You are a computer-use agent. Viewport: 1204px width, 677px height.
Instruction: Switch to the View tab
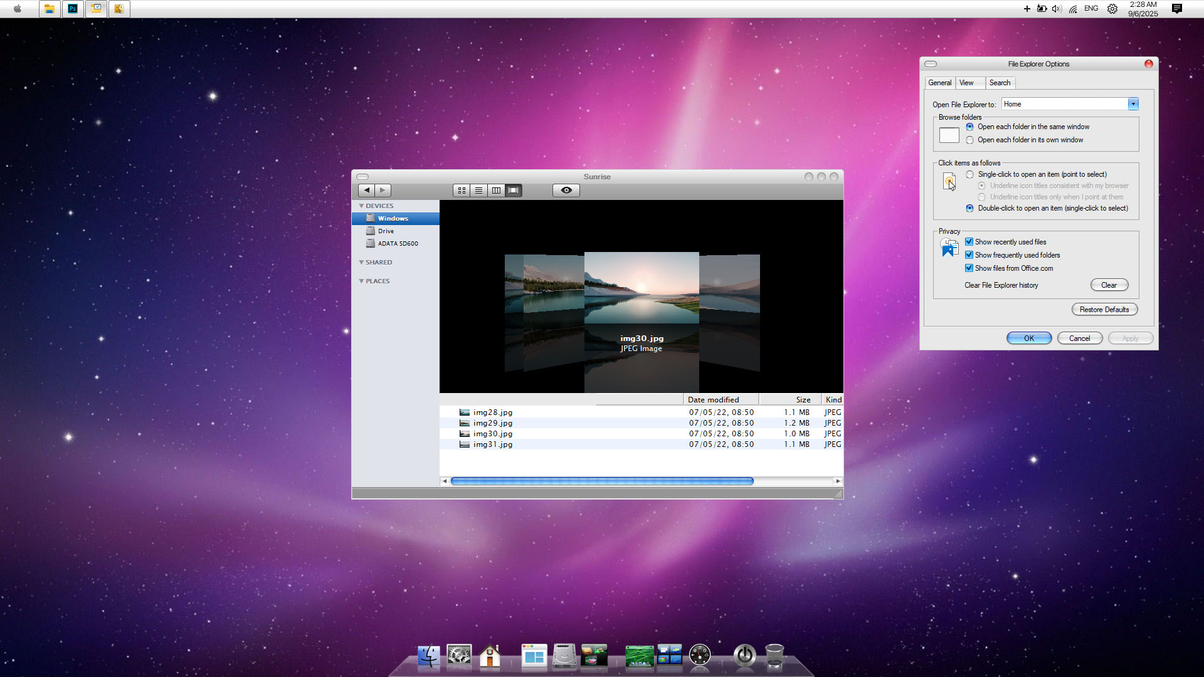(x=966, y=83)
